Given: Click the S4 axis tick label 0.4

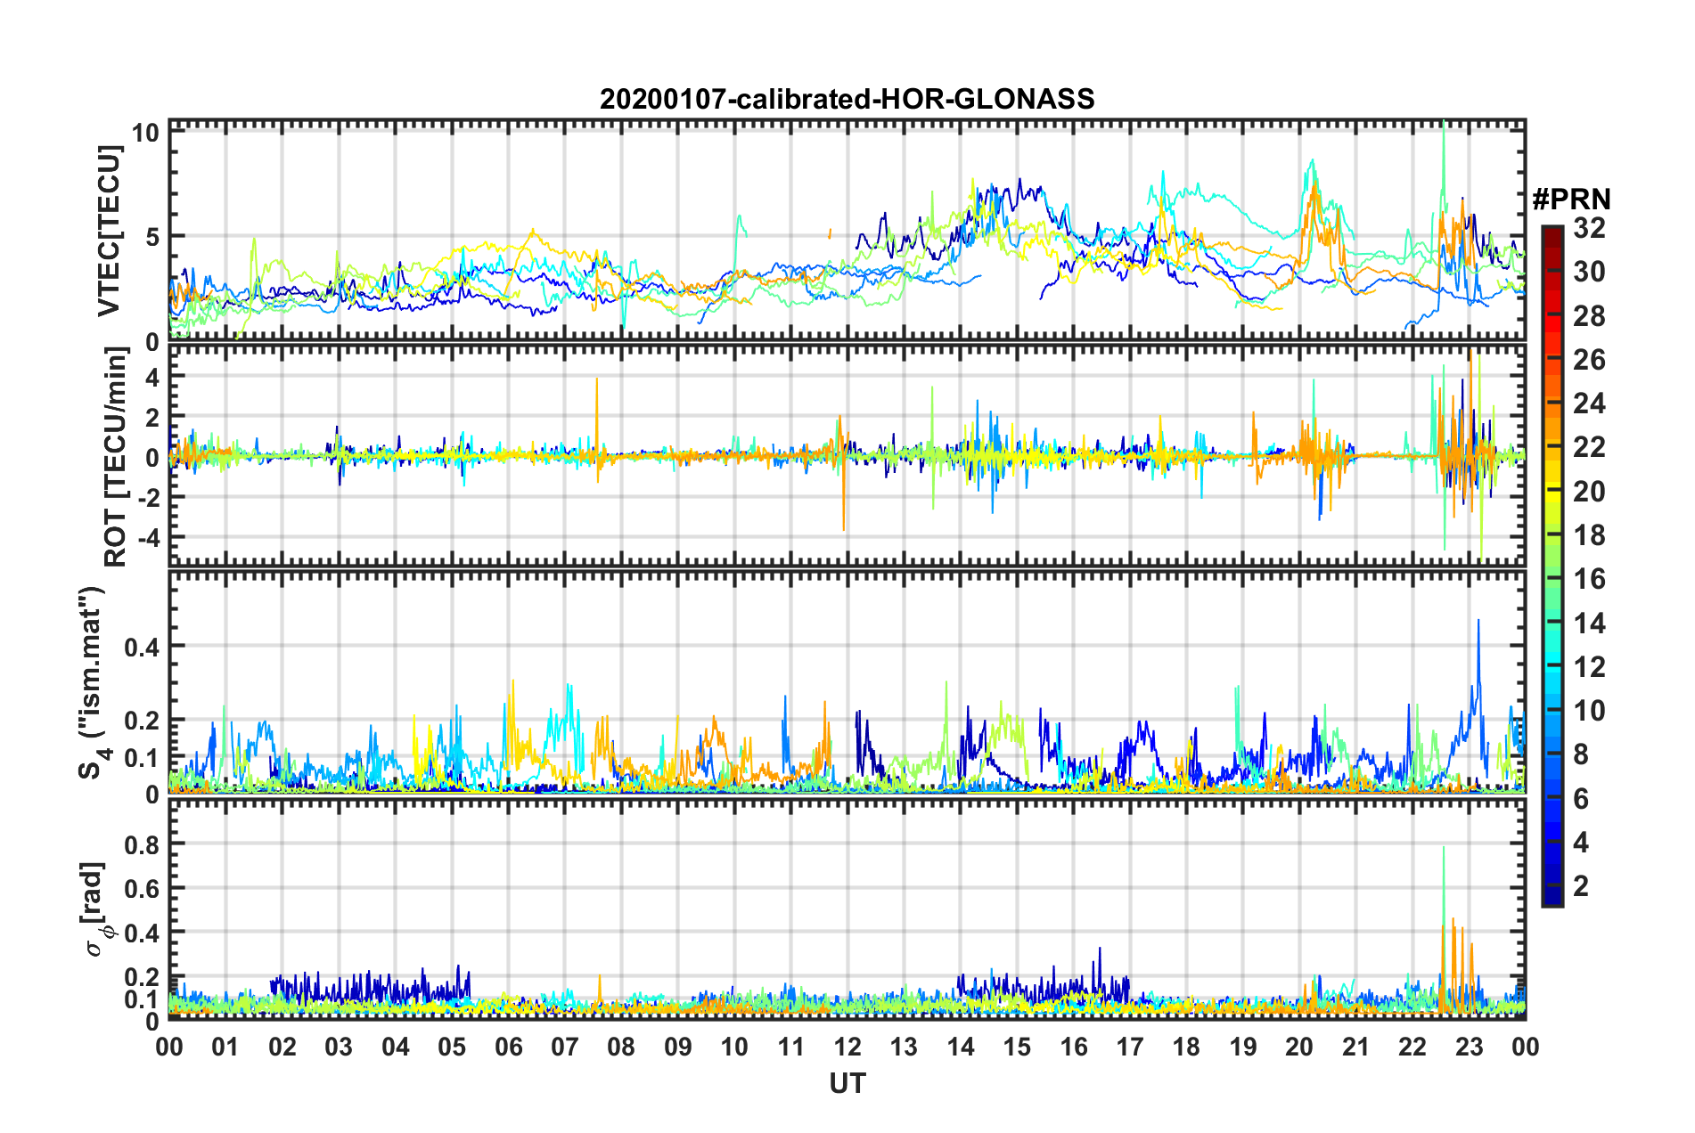Looking at the screenshot, I should pos(142,647).
